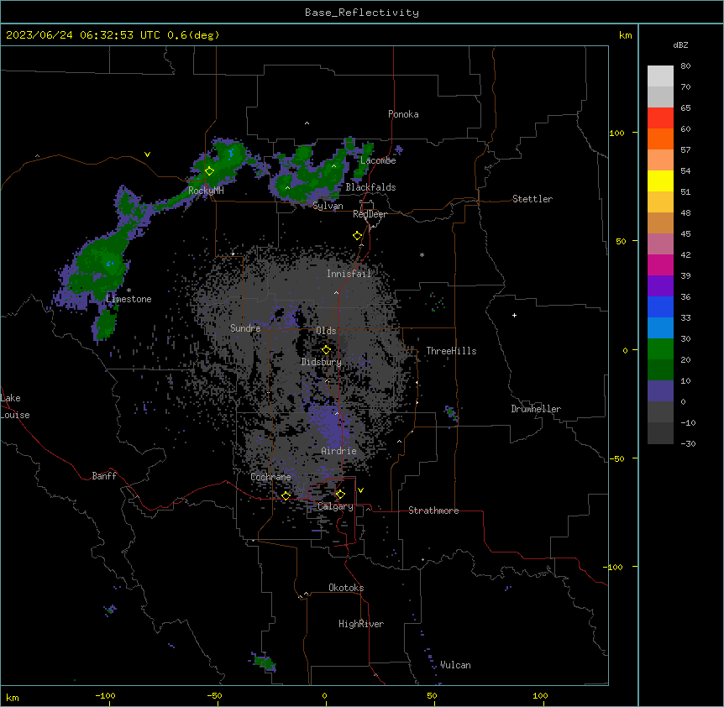This screenshot has width=724, height=707.
Task: Select the yellow diamond marker below Cochrane
Action: 286,495
